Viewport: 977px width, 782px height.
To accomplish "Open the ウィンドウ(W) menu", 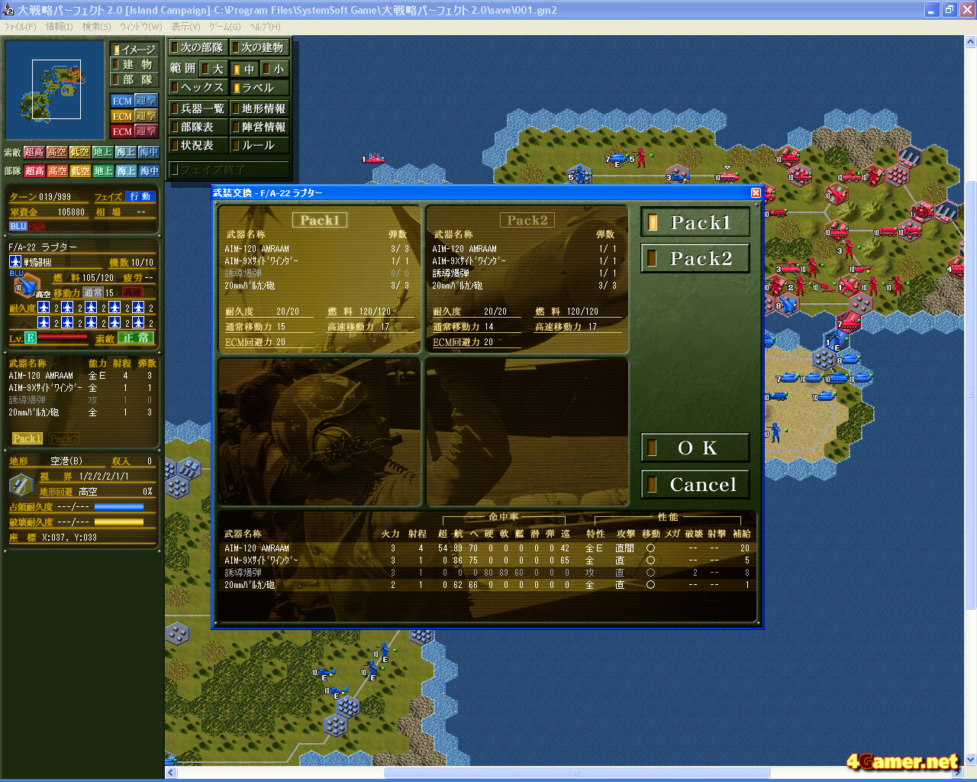I will [140, 27].
